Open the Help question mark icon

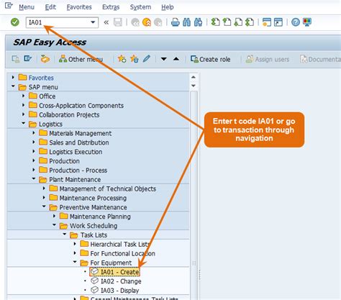click(296, 22)
